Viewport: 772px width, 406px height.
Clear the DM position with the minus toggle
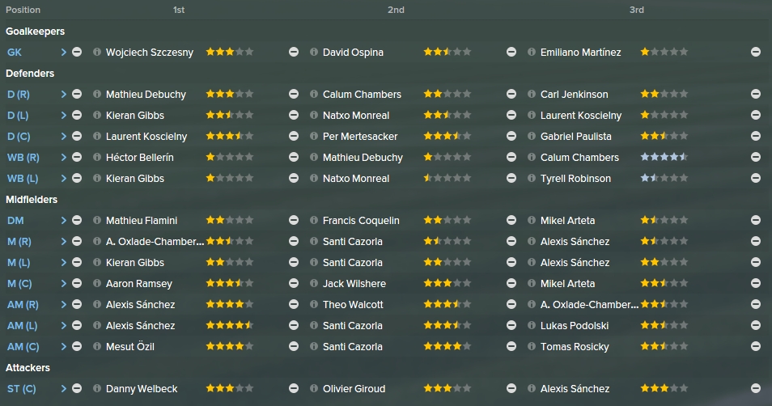point(77,221)
